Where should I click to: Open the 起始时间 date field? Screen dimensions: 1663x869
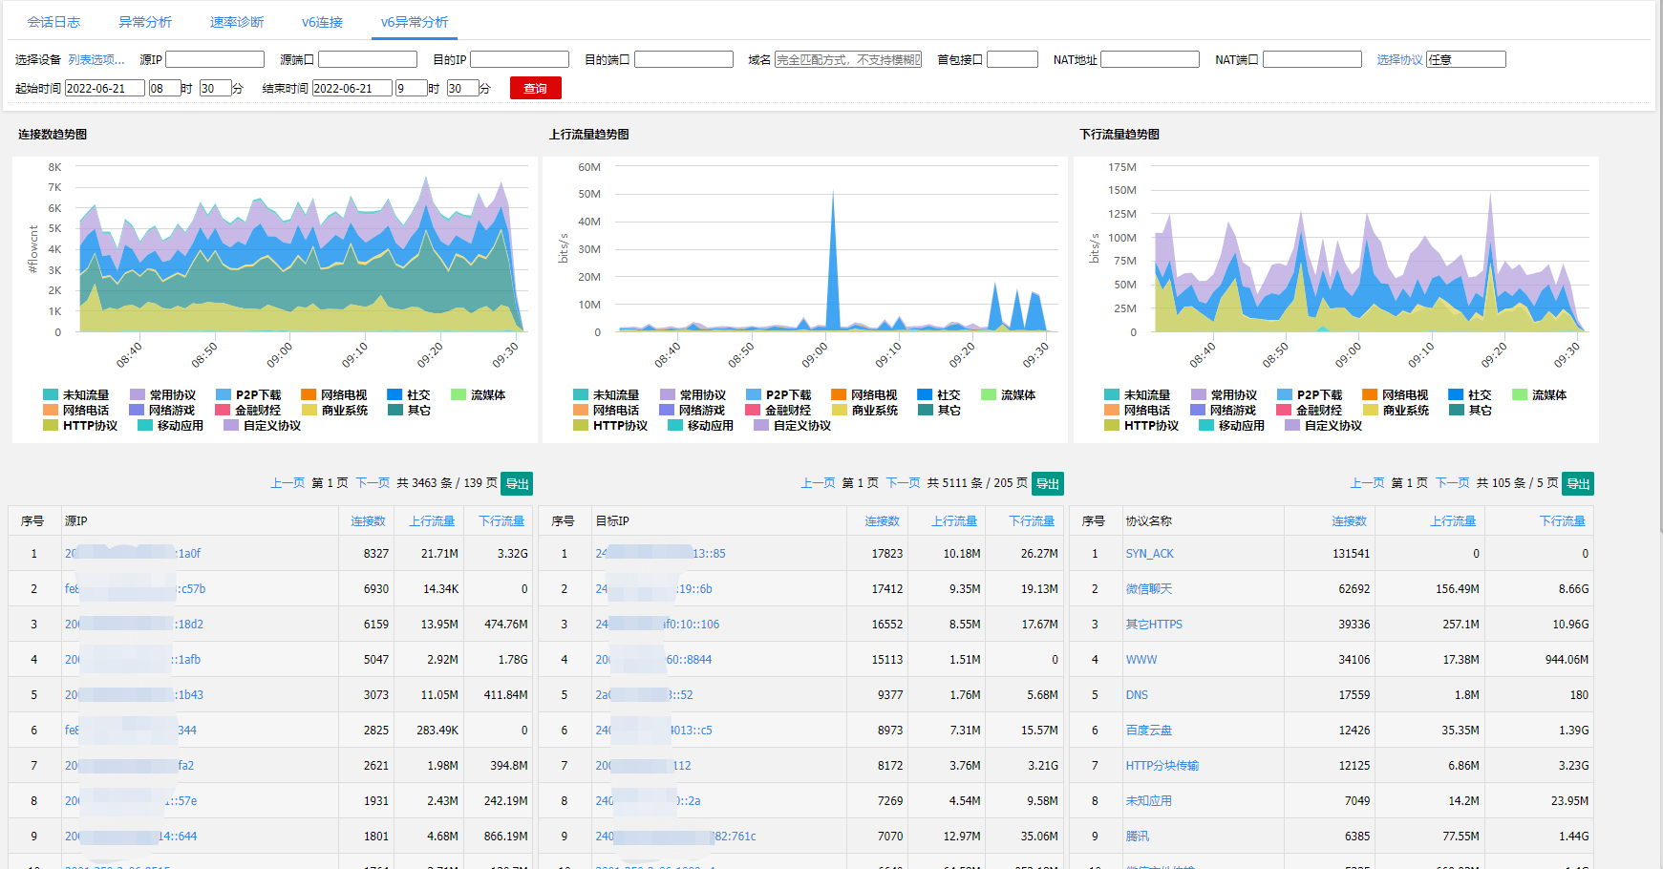(x=105, y=88)
